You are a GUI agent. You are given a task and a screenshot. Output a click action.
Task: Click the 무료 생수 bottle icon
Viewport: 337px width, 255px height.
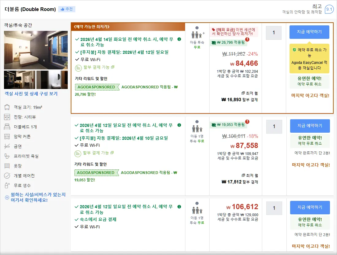[7, 185]
